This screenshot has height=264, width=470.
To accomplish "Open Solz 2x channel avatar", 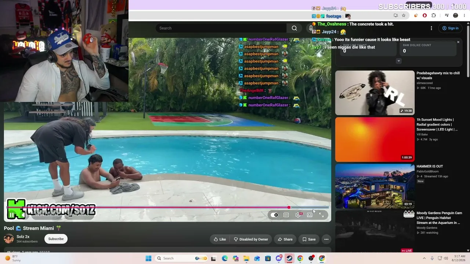I will coord(9,239).
